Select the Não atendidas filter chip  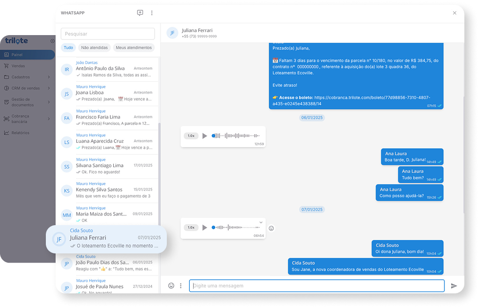95,48
